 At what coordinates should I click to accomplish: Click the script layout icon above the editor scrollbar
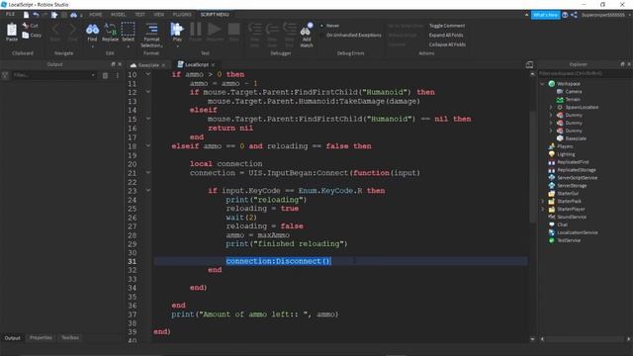529,64
